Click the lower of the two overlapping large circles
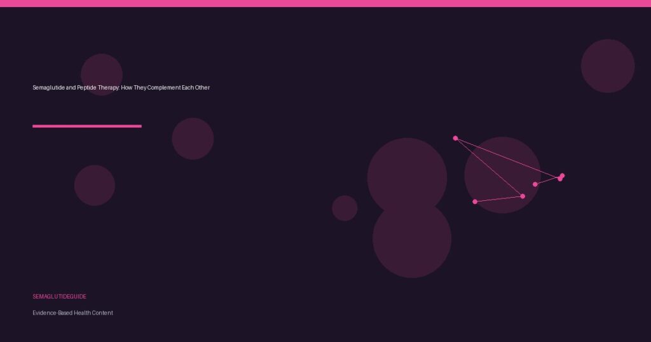Screen dimensions: 651x342 (412, 245)
